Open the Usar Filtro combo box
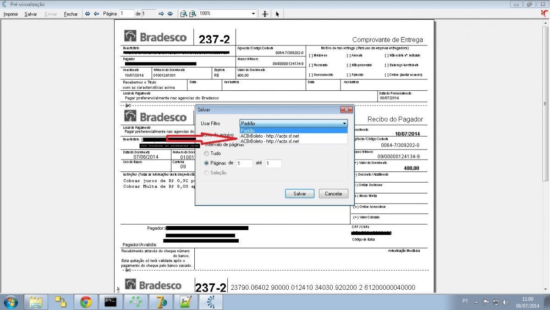The image size is (550, 310). (294, 123)
